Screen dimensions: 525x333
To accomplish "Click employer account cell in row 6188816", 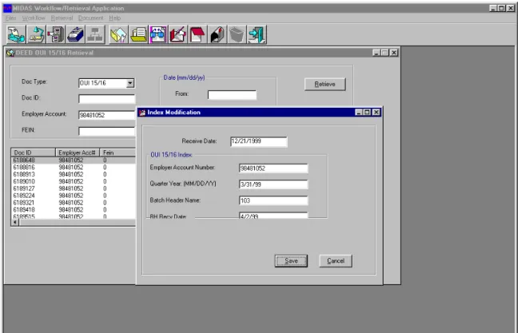I will point(70,167).
